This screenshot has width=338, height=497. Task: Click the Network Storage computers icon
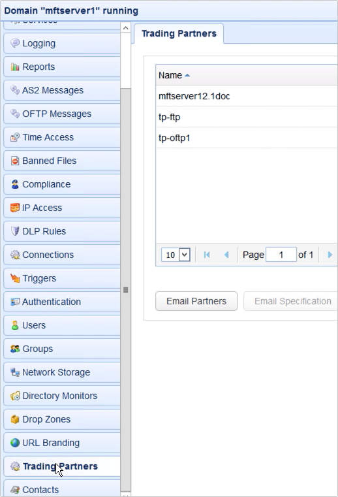click(x=15, y=372)
